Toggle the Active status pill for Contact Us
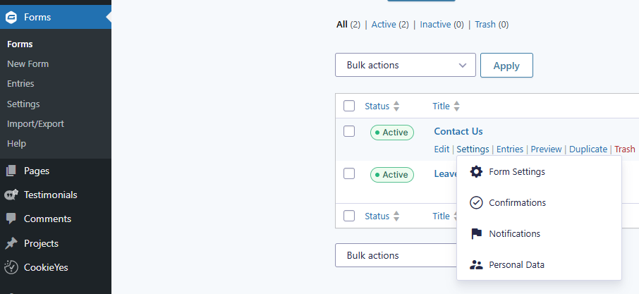639x294 pixels. click(x=392, y=132)
